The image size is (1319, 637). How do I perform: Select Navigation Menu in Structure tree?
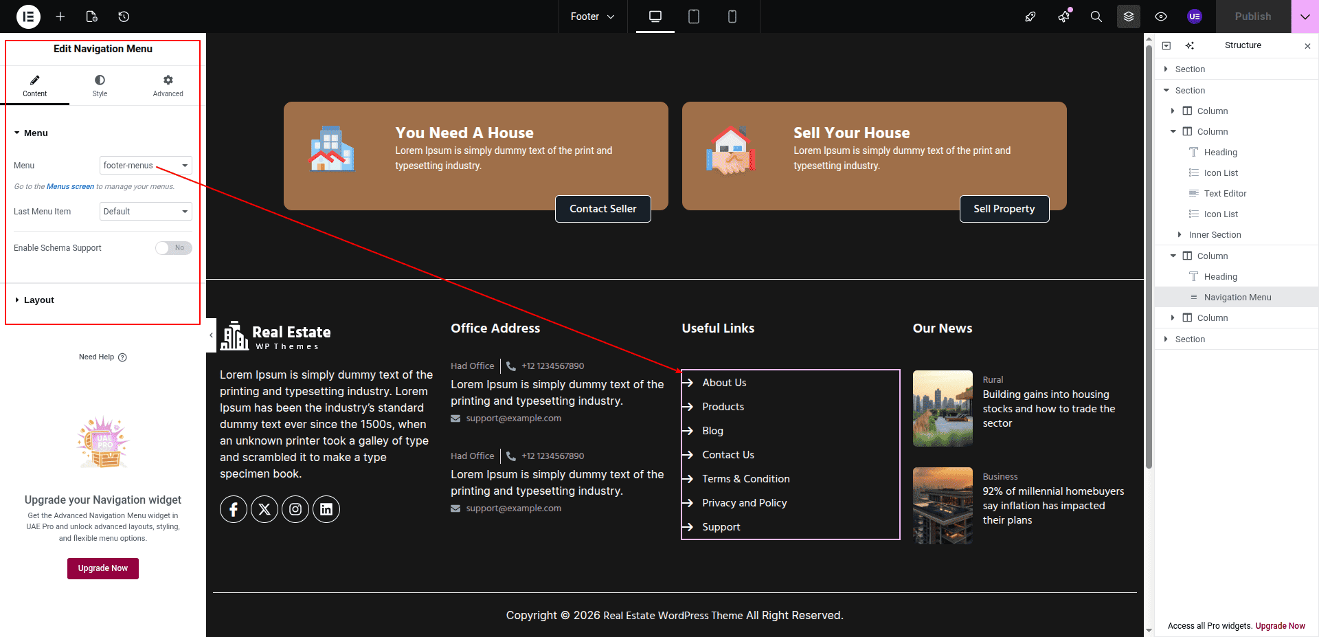point(1237,298)
